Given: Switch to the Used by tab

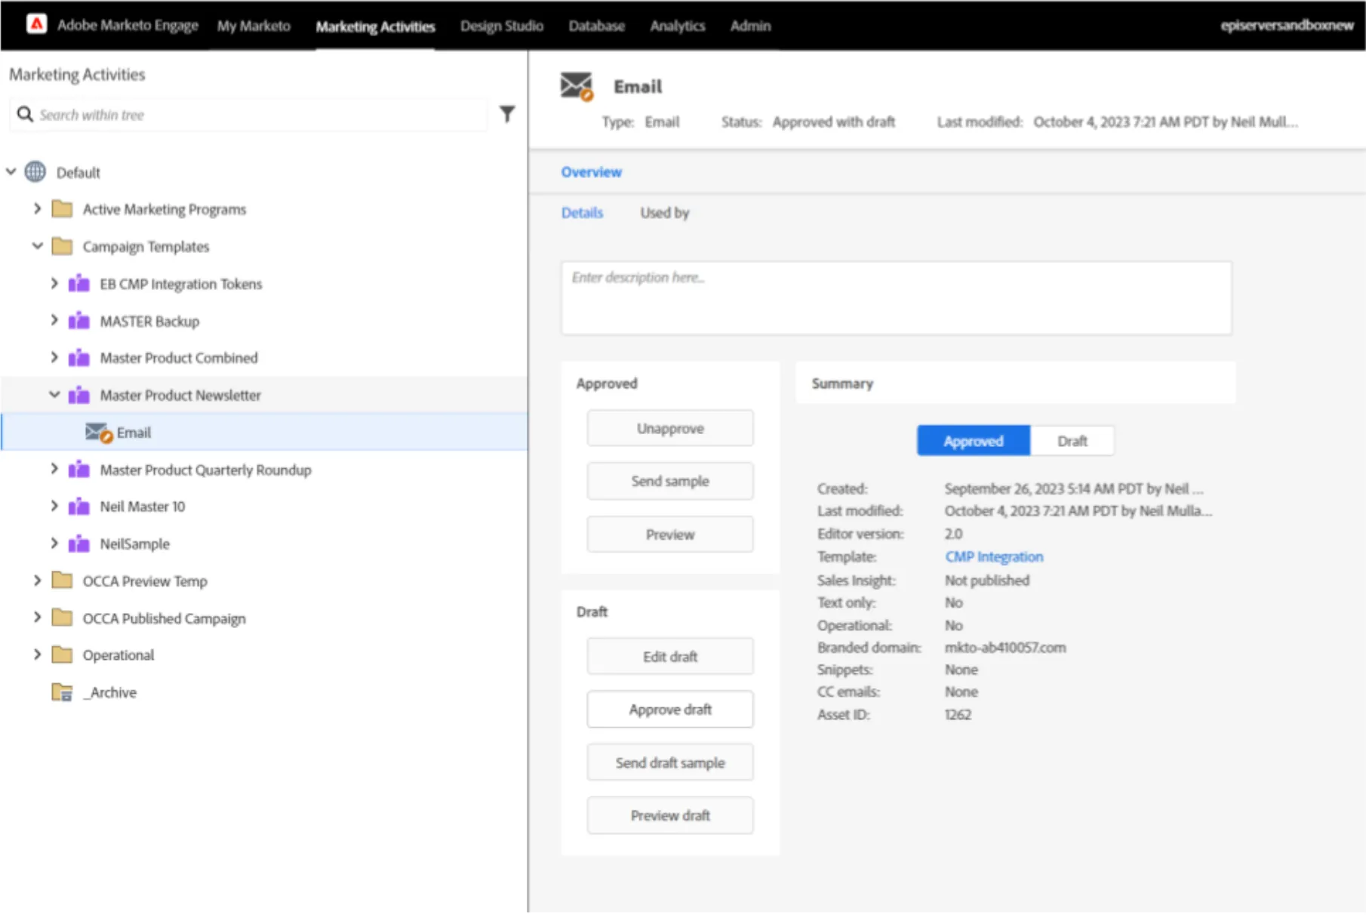Looking at the screenshot, I should [x=665, y=213].
